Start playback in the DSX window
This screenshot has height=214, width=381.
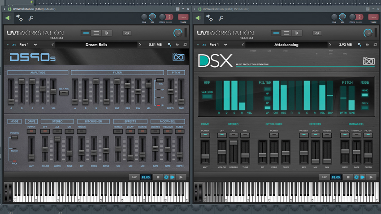tap(371, 177)
